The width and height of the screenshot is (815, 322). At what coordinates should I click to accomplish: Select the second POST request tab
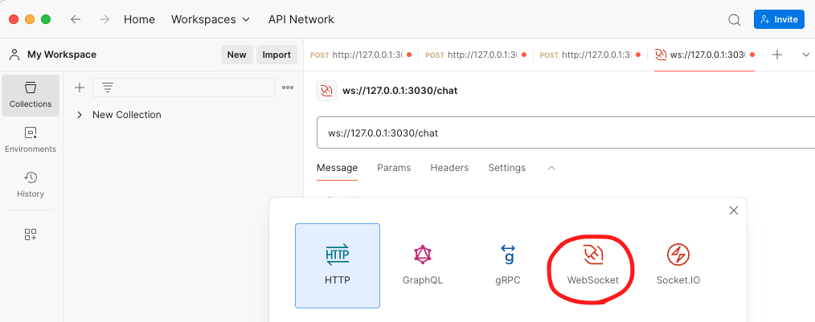(x=476, y=55)
